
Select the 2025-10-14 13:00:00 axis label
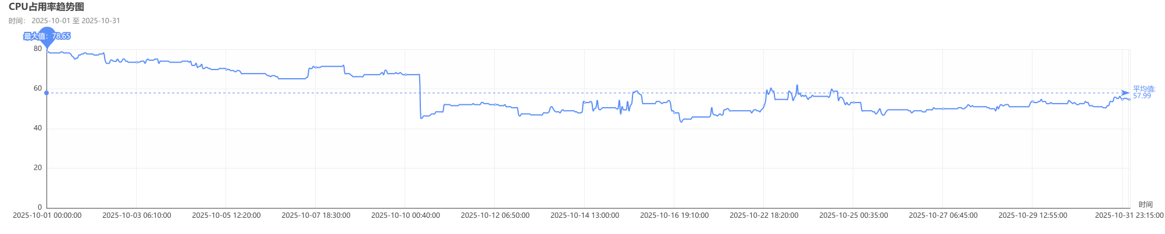(x=584, y=215)
